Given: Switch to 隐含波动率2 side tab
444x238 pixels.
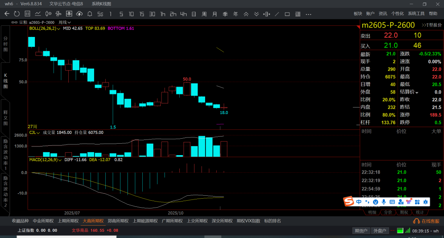Looking at the screenshot, I should point(5,192).
